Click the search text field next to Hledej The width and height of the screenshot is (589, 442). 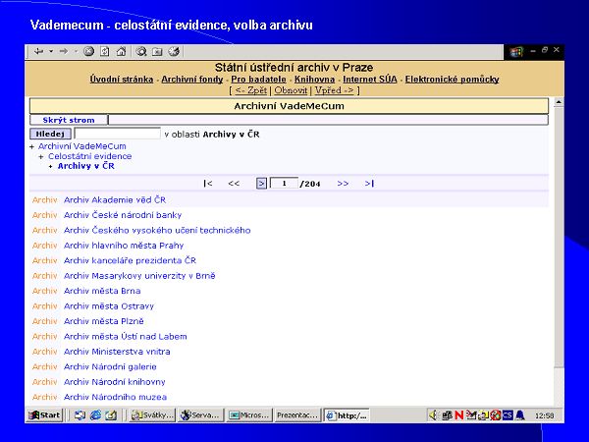coord(117,134)
